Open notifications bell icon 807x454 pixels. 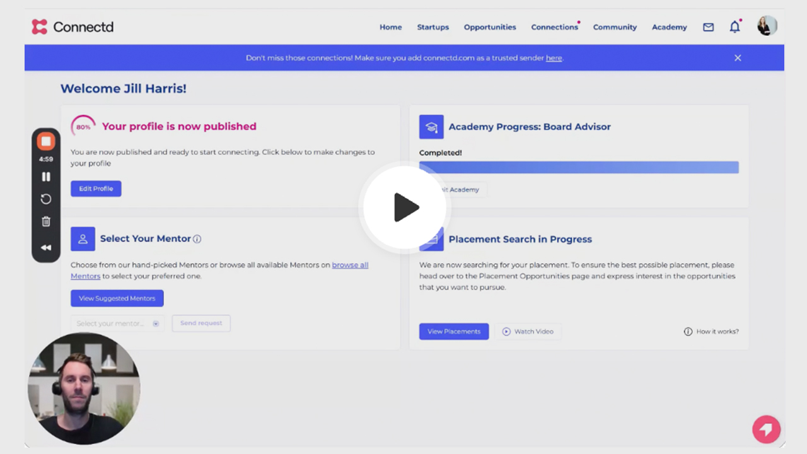pos(734,27)
